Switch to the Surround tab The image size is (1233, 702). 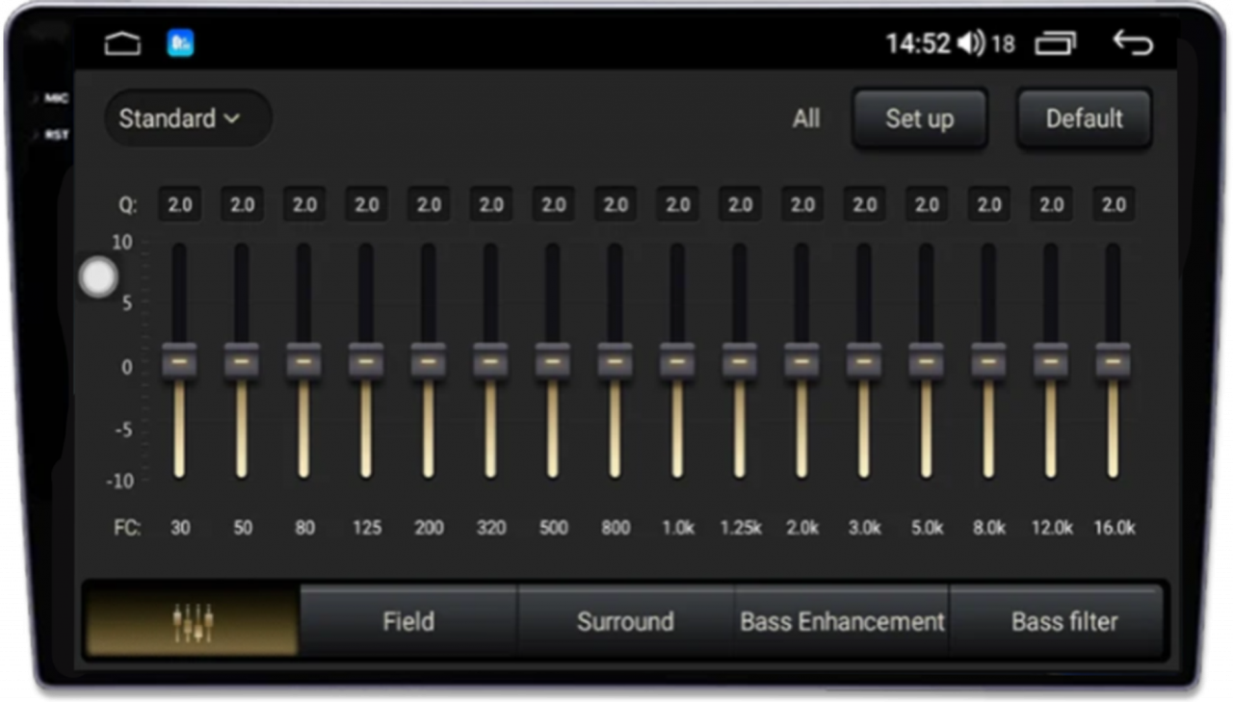click(x=625, y=622)
